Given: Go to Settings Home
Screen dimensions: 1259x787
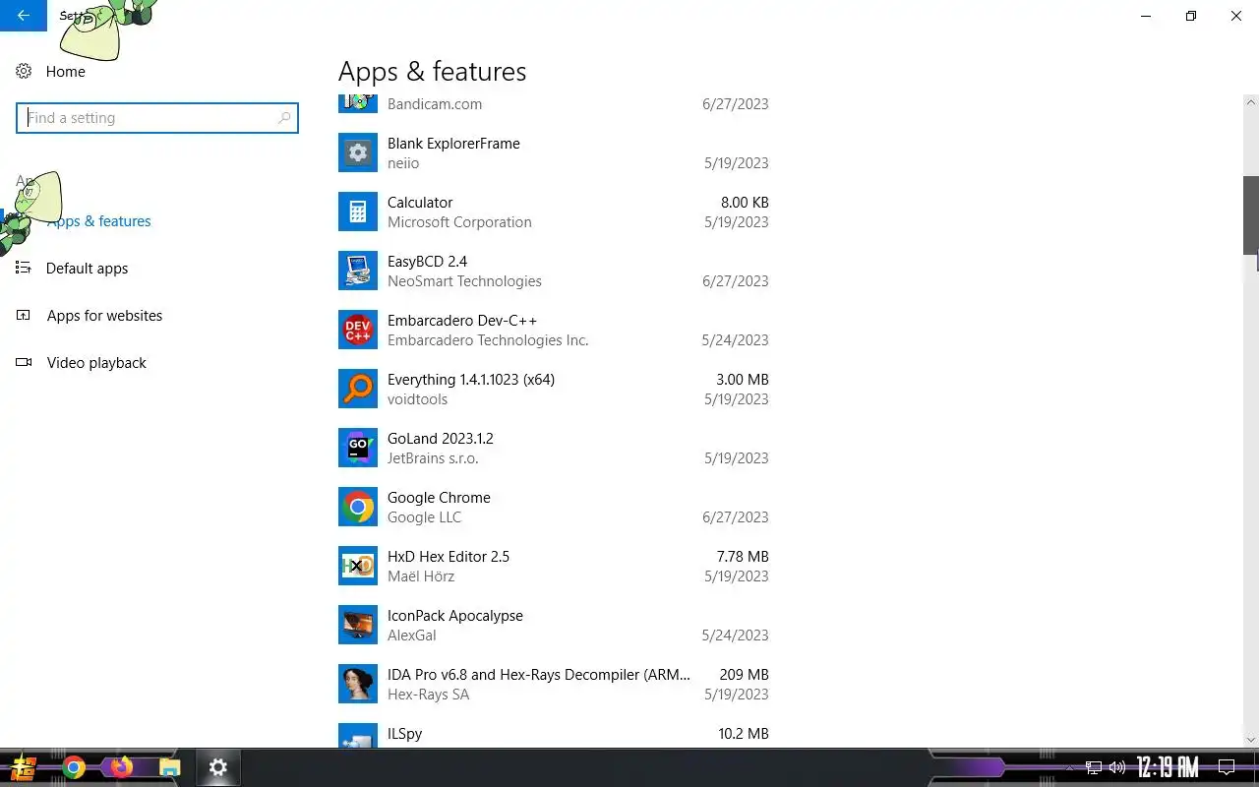Looking at the screenshot, I should (x=65, y=72).
